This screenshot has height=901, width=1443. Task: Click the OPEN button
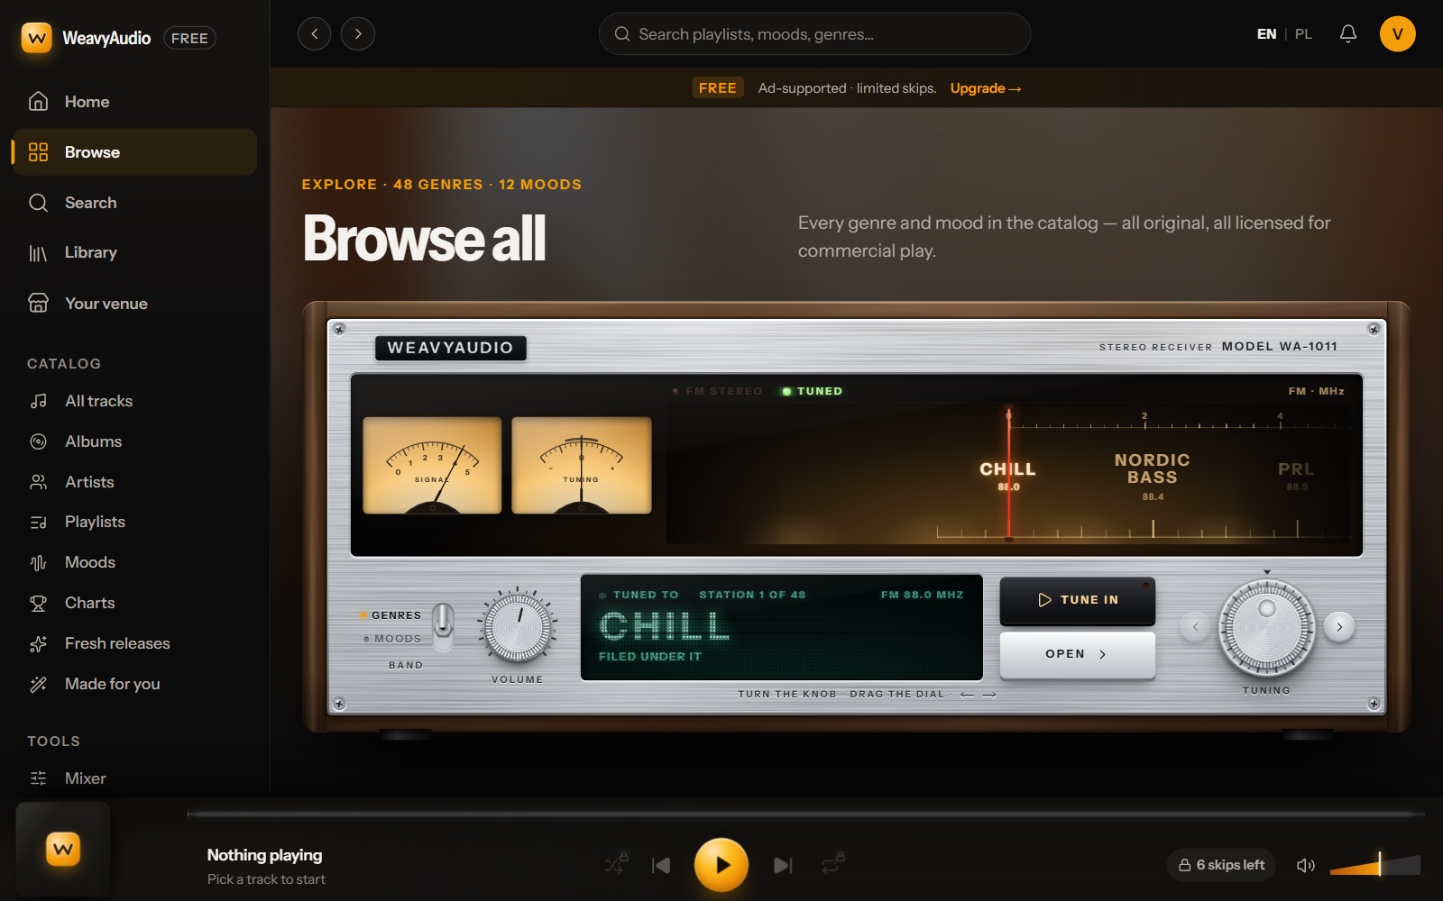pyautogui.click(x=1078, y=654)
